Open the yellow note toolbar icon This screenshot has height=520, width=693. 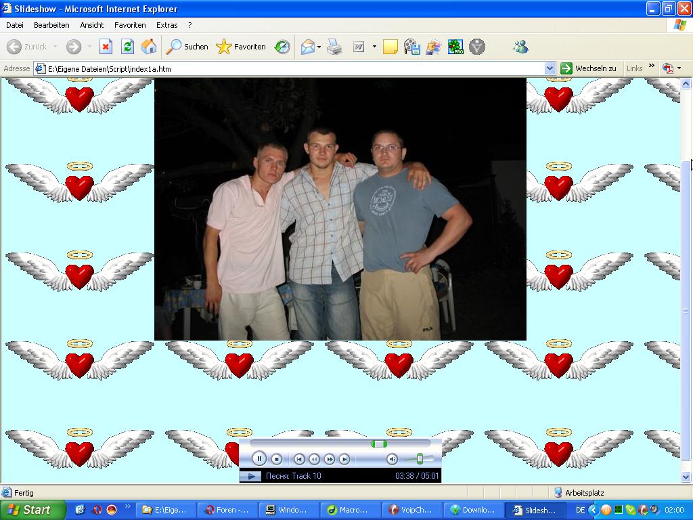390,47
